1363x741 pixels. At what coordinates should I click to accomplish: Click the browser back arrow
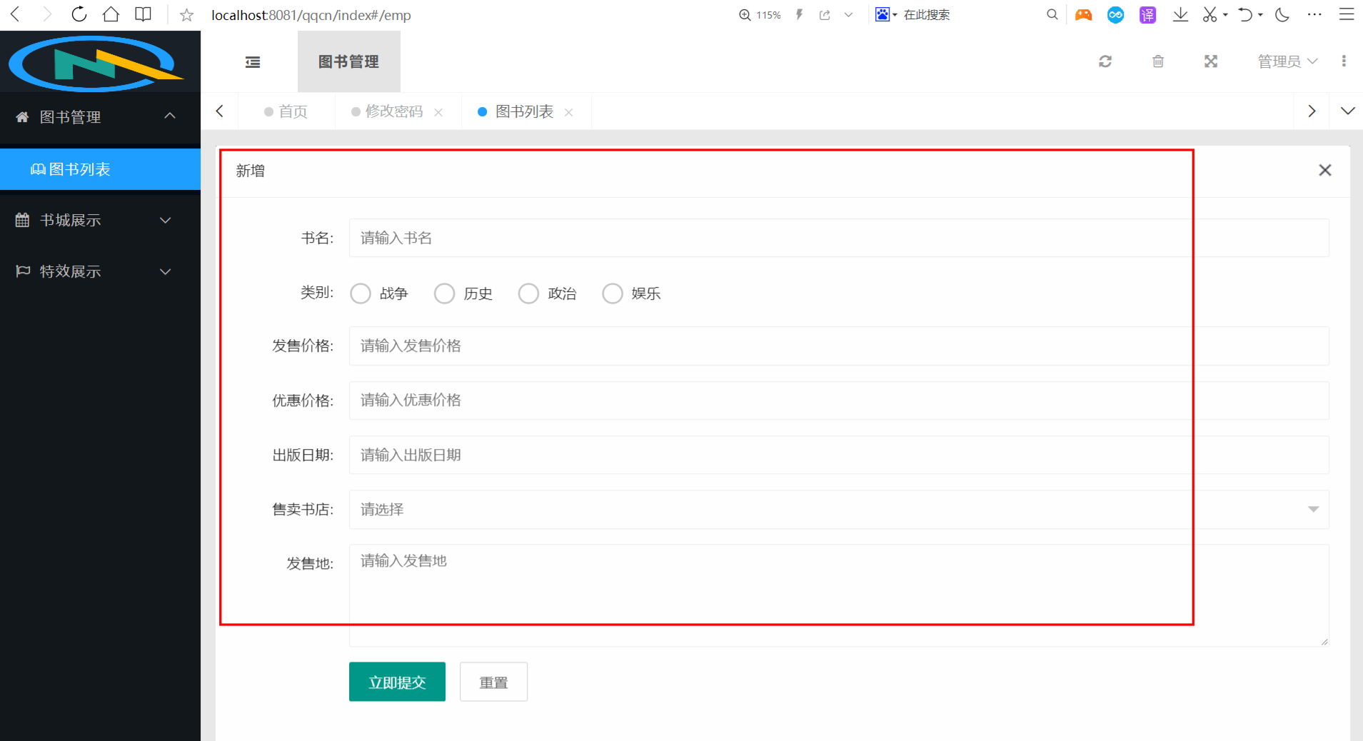click(x=15, y=14)
